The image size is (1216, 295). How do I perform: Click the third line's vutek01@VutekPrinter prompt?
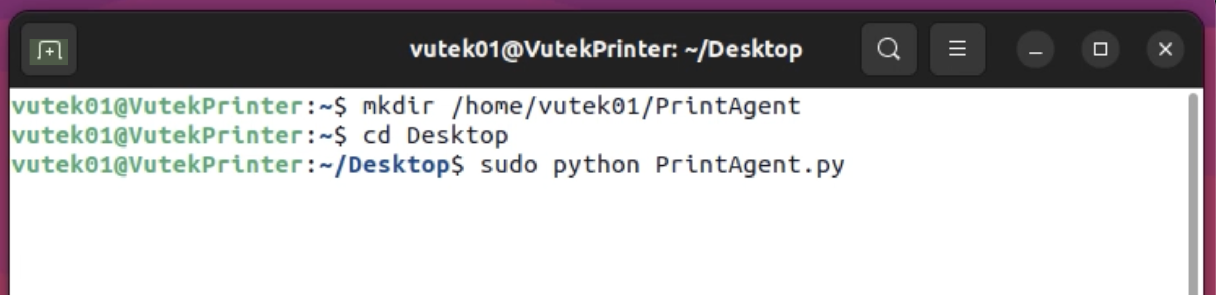(x=157, y=165)
